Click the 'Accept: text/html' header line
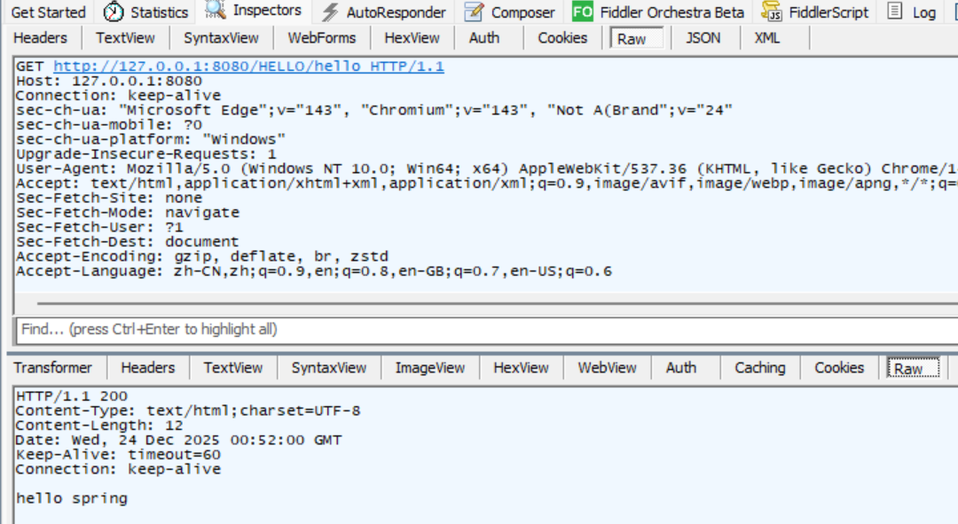Screen dimensions: 958x524 pos(486,184)
